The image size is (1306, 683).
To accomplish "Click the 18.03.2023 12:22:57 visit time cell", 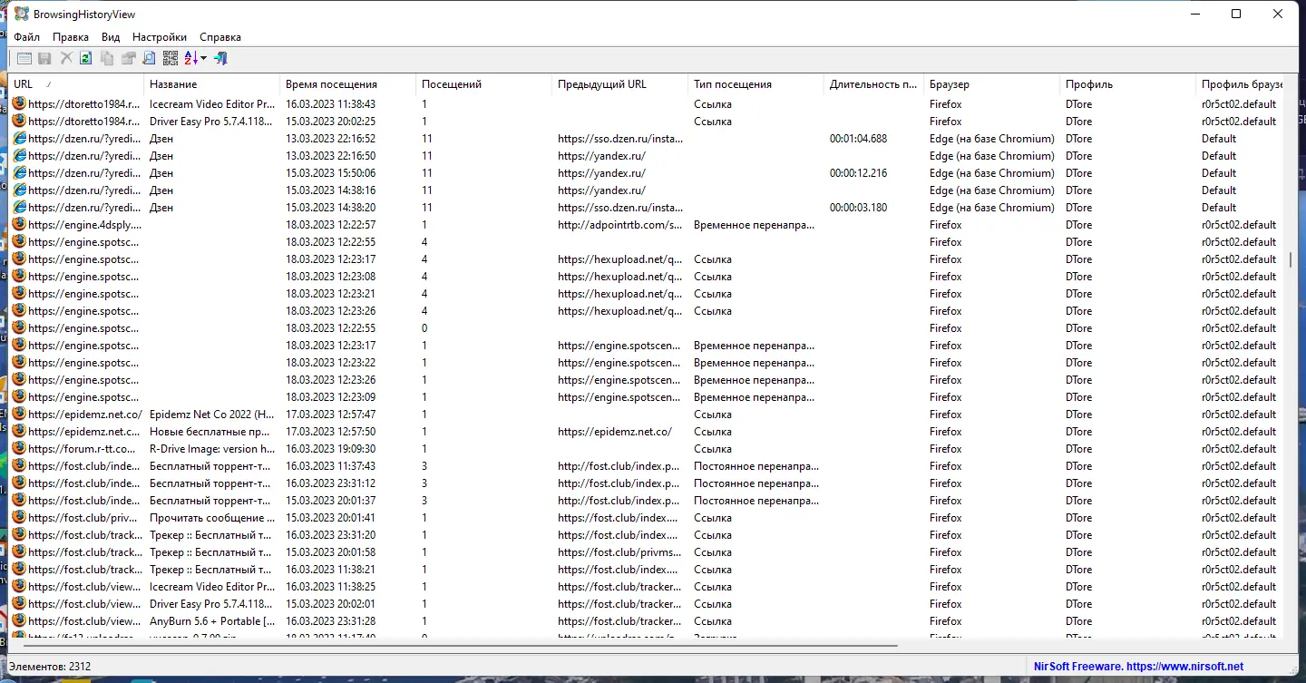I will (x=330, y=225).
